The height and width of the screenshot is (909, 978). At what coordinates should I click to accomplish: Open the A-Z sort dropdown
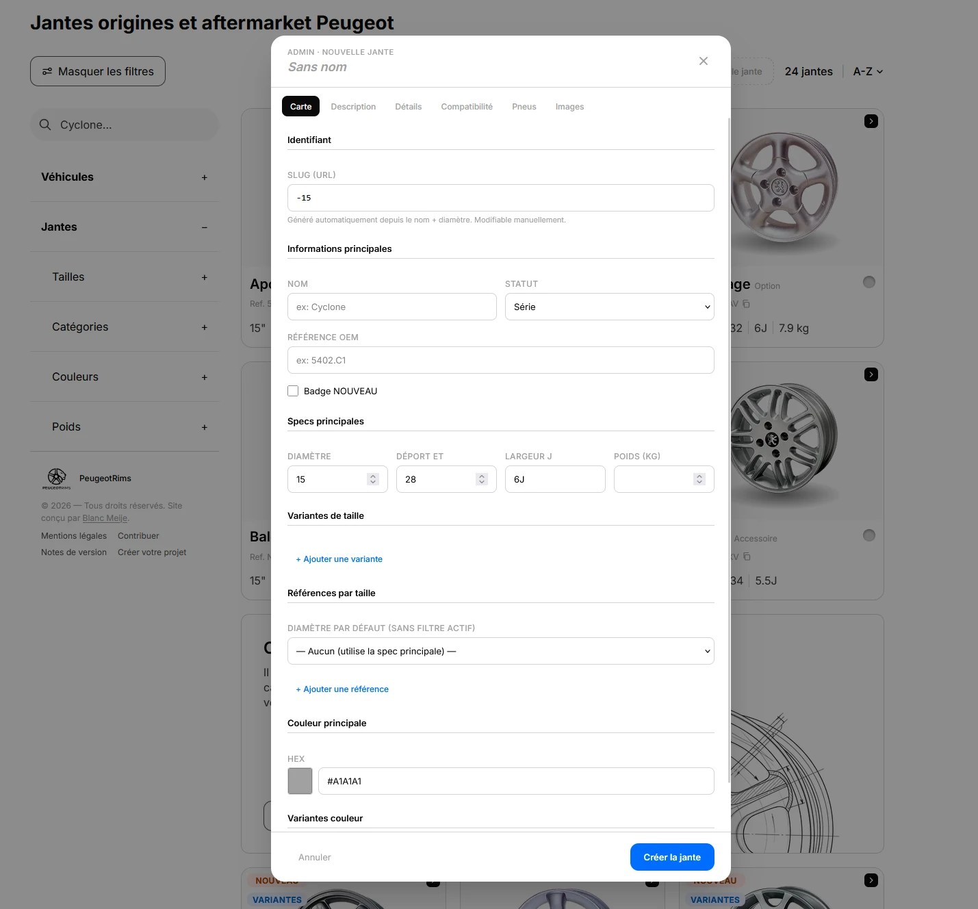coord(868,71)
